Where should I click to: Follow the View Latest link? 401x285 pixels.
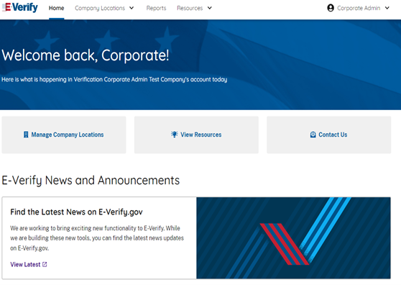click(x=29, y=265)
